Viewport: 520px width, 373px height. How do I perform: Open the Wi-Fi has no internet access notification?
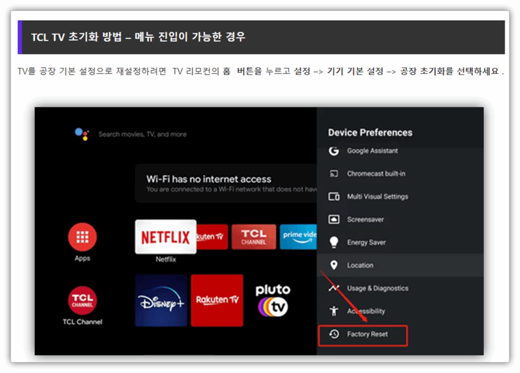pyautogui.click(x=226, y=183)
